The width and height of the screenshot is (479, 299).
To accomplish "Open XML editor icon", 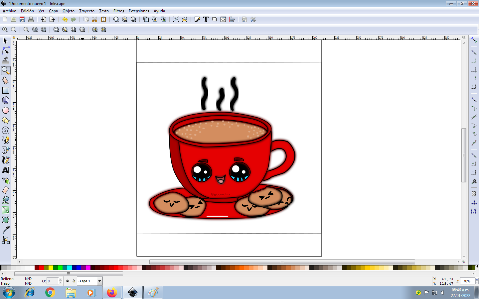I will point(223,19).
